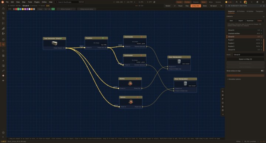The height and width of the screenshot is (143, 266).
Task: Select the red wire color swatch
Action: point(16,9)
